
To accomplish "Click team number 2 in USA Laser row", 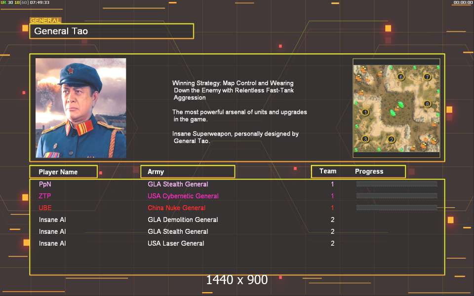I will point(332,243).
